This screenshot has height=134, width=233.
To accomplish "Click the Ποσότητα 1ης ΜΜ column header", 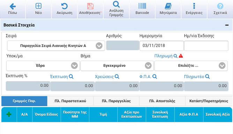I will pyautogui.click(x=75, y=114).
